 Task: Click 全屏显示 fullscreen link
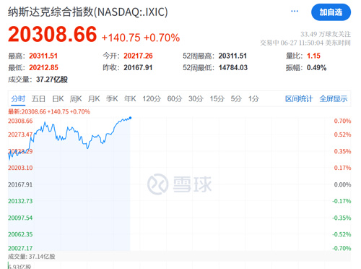[334, 98]
